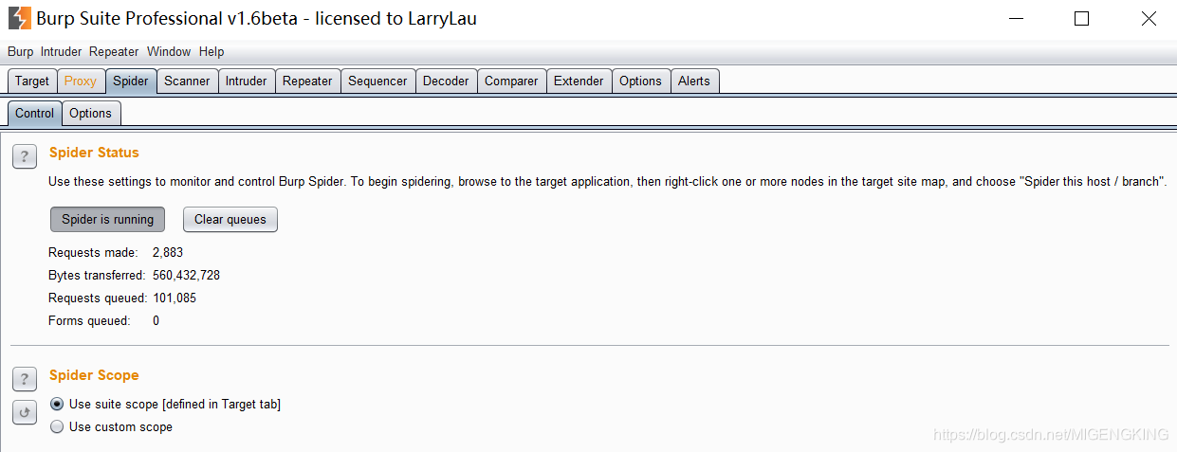The image size is (1177, 452).
Task: Click the Requests made value 2,883
Action: point(168,253)
